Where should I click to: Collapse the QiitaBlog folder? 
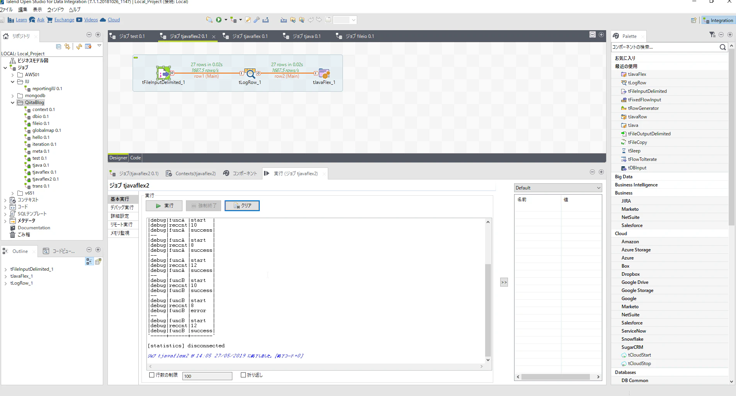click(x=12, y=102)
